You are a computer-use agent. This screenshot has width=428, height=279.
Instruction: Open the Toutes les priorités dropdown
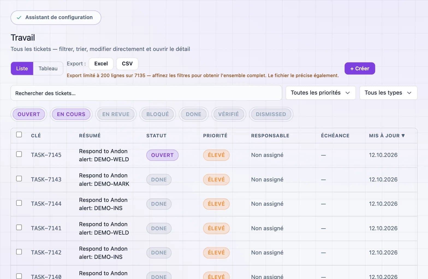point(320,93)
